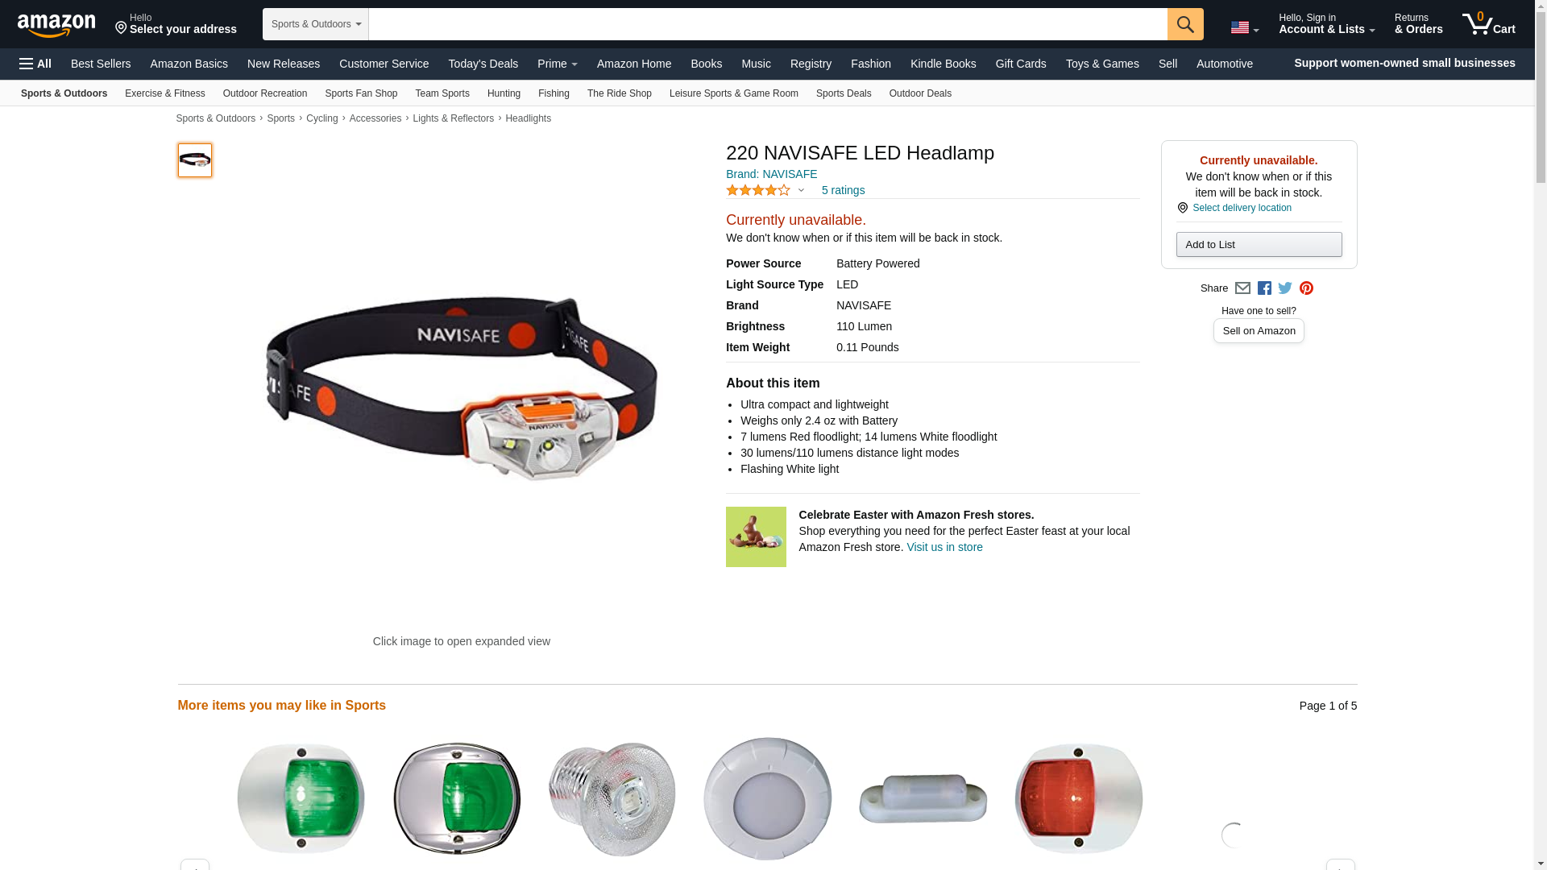Open the Amazon logo home link

pyautogui.click(x=56, y=25)
